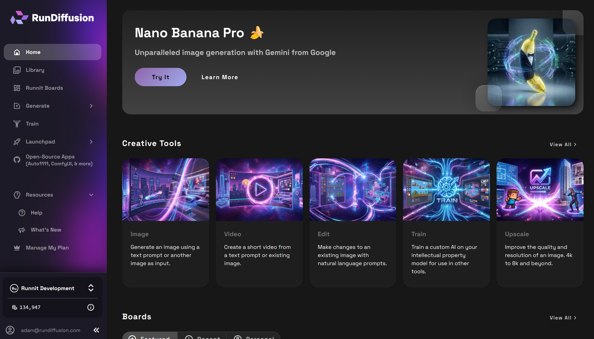Click the user account avatar icon

(10, 330)
